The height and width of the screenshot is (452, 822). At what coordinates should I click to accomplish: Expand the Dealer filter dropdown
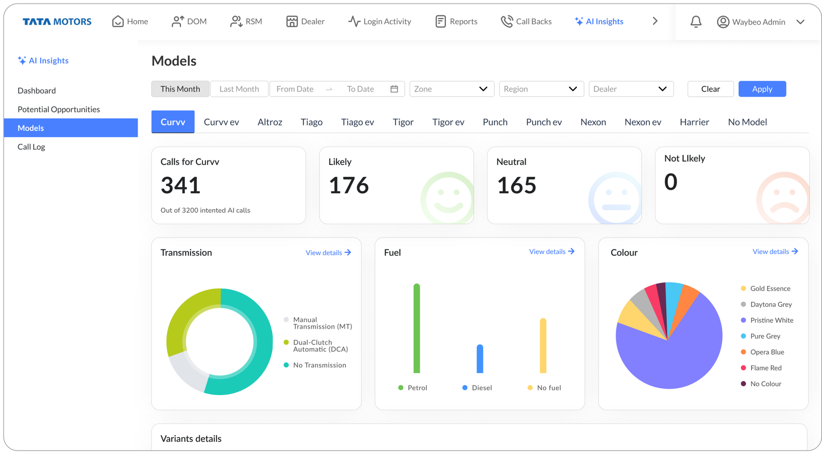630,89
